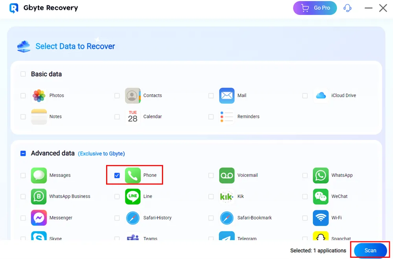Enable the Voicemail checkbox
Image resolution: width=393 pixels, height=259 pixels.
211,175
